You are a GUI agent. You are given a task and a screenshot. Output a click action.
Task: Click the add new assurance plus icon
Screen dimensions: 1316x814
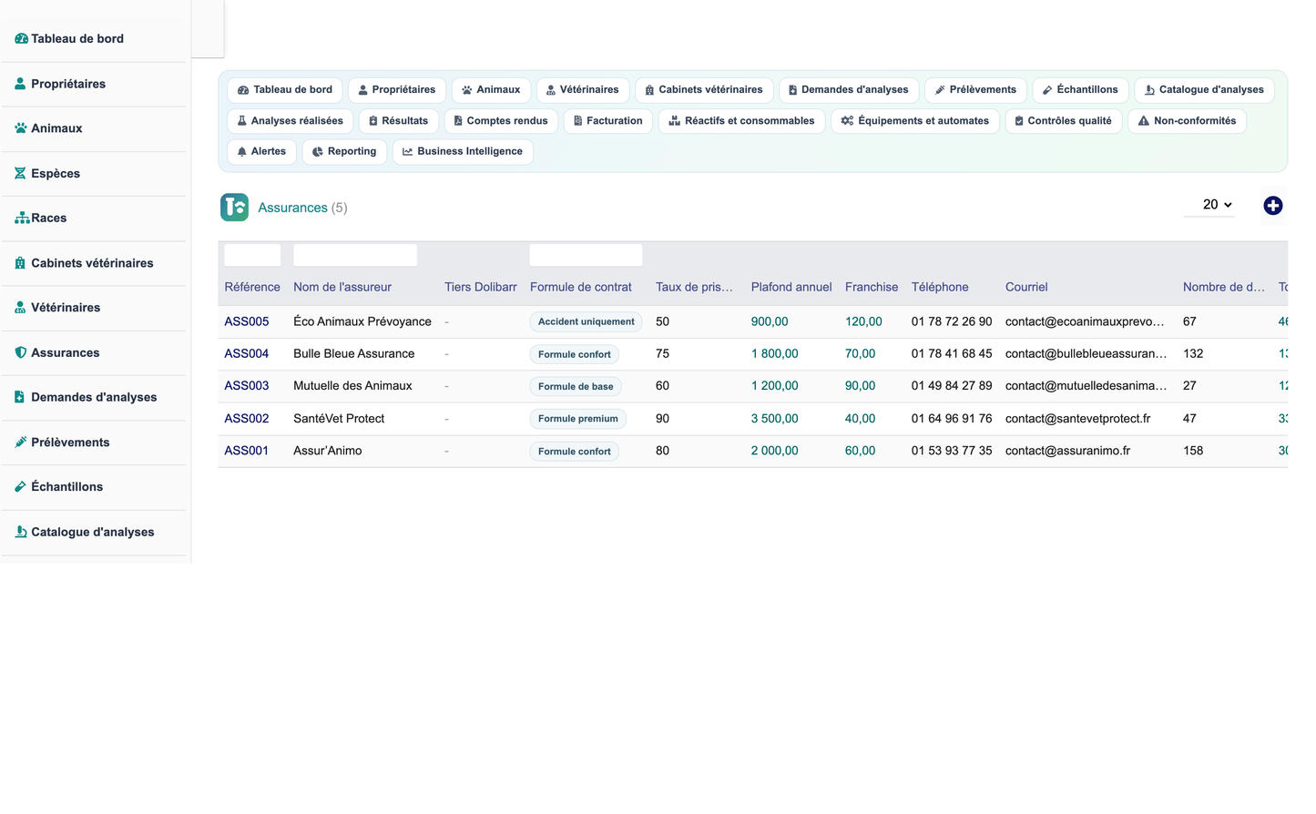pos(1273,206)
